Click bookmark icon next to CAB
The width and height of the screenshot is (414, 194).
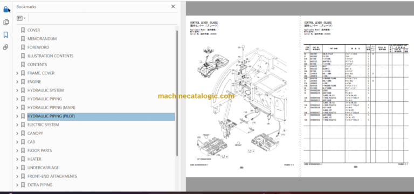coord(23,142)
